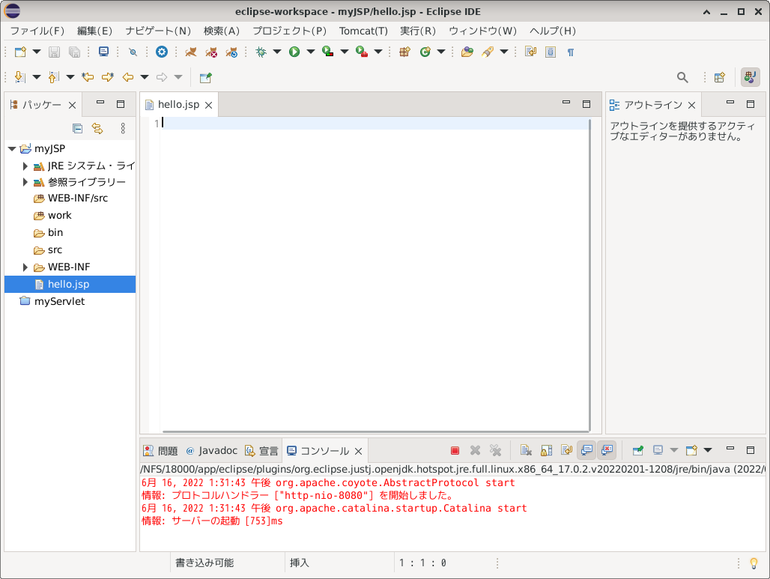Image resolution: width=770 pixels, height=579 pixels.
Task: Click the Save All icon
Action: point(74,52)
